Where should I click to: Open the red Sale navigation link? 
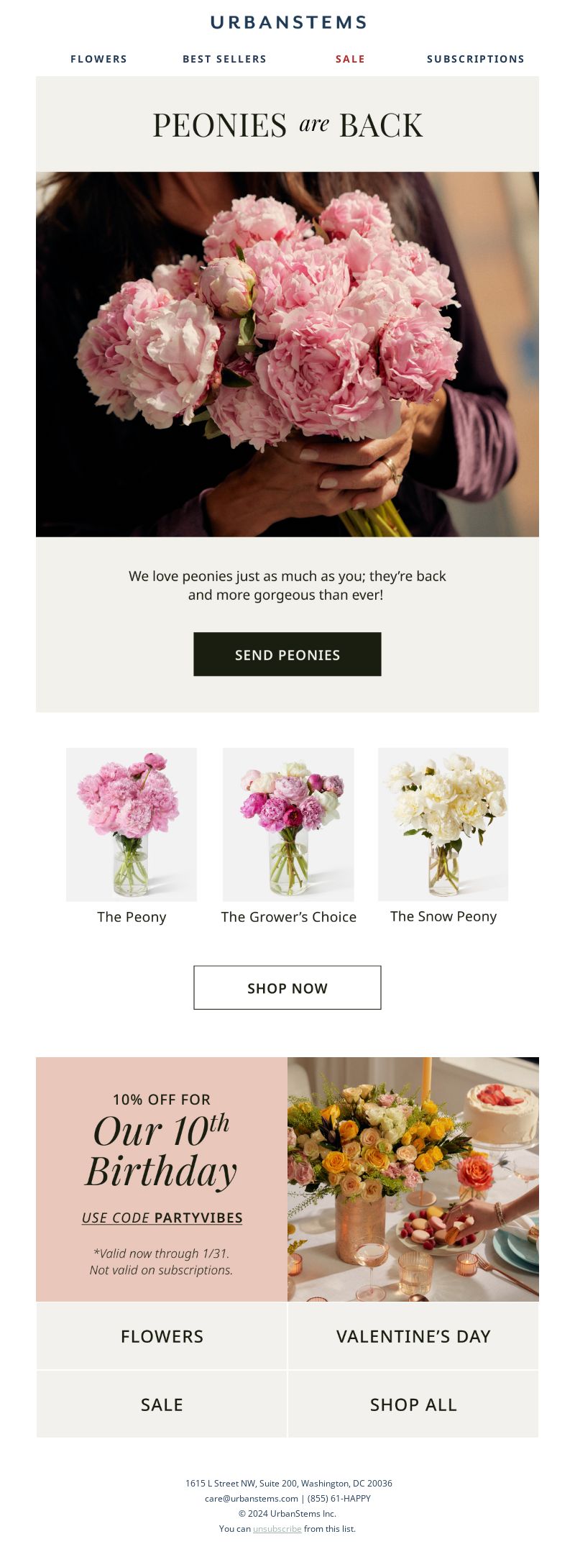(350, 59)
